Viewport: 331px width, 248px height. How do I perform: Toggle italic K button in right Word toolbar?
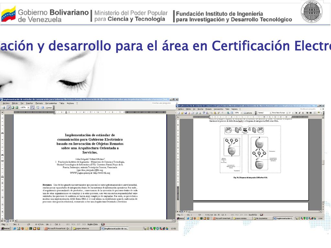click(x=300, y=113)
